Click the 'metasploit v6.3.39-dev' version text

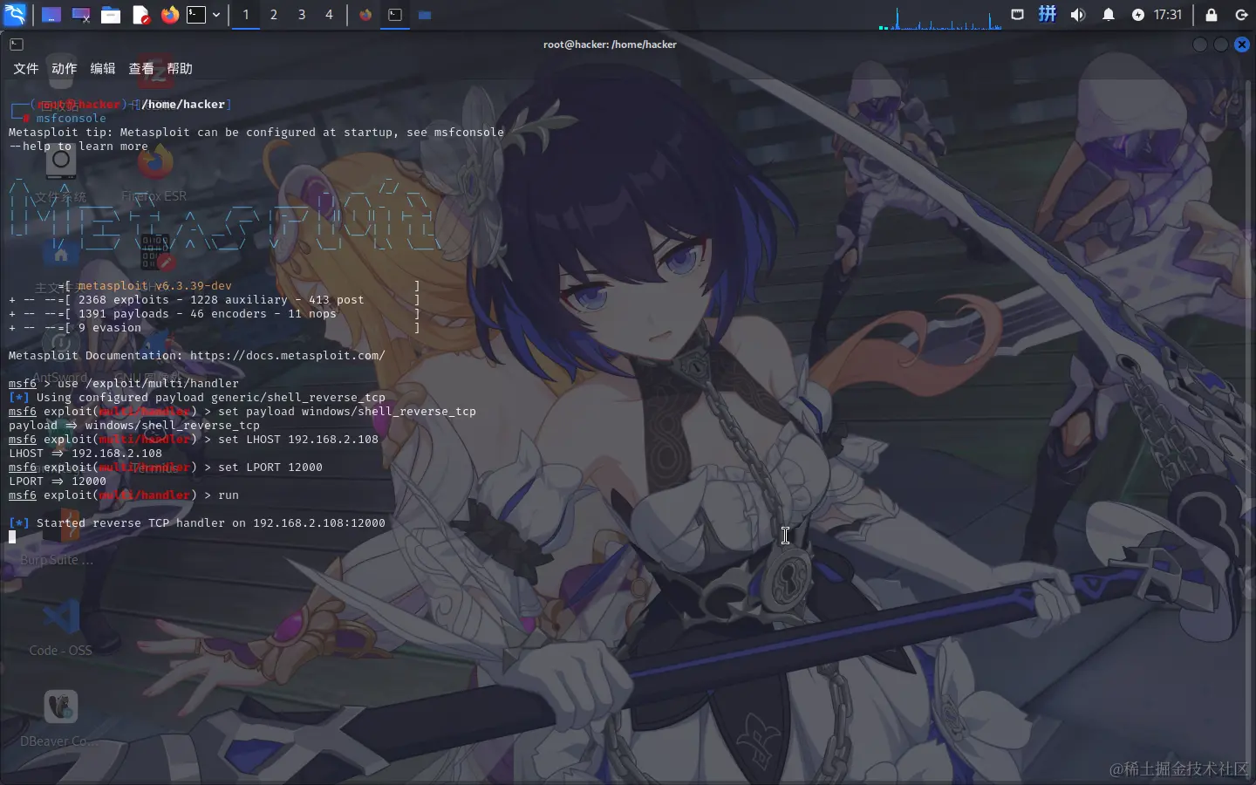(154, 286)
